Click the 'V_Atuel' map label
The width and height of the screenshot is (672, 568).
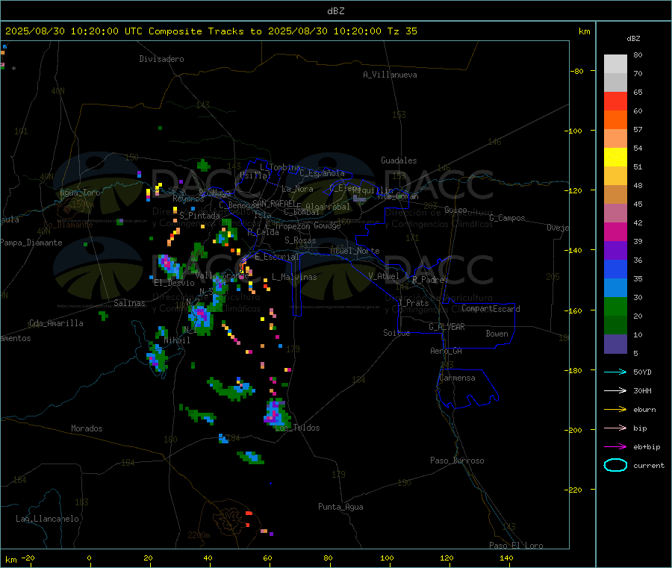click(x=384, y=276)
